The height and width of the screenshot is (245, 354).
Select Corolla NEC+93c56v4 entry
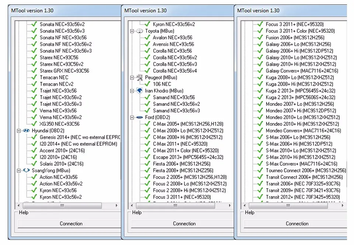tap(175, 71)
